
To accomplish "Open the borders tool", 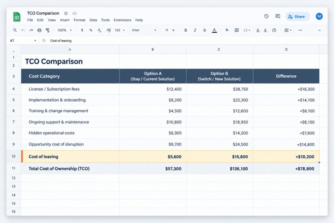I will tap(236, 30).
